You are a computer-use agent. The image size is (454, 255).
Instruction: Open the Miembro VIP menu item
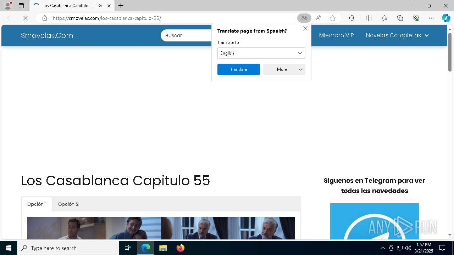click(337, 35)
